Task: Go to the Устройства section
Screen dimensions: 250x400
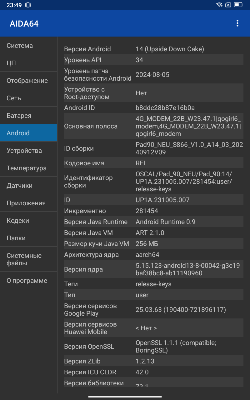Action: click(x=29, y=151)
